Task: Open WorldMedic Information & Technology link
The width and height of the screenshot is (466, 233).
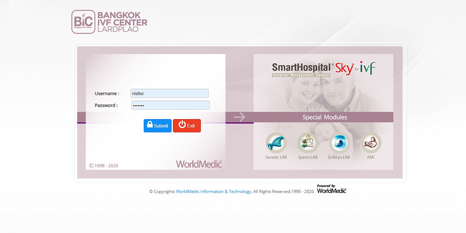Action: tap(214, 192)
